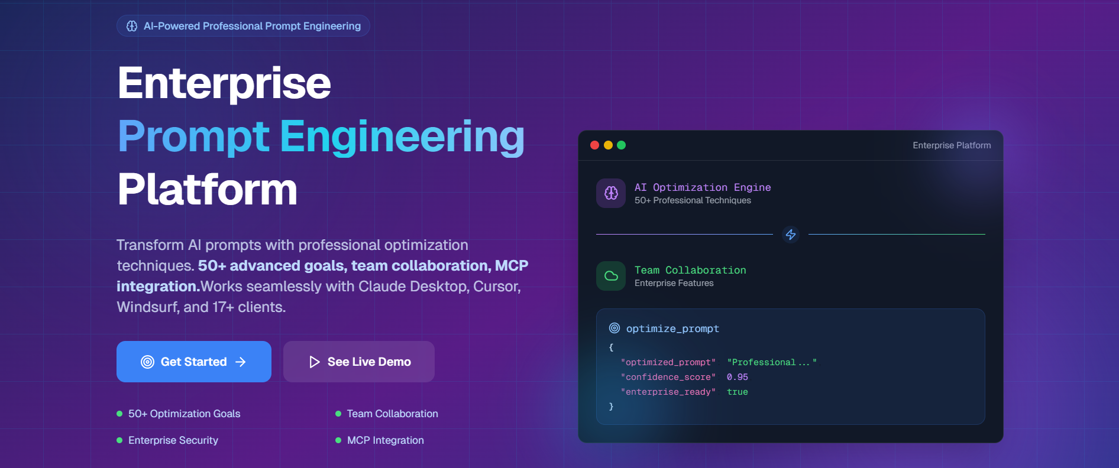Click the target icon next to optimize_prompt

click(615, 328)
